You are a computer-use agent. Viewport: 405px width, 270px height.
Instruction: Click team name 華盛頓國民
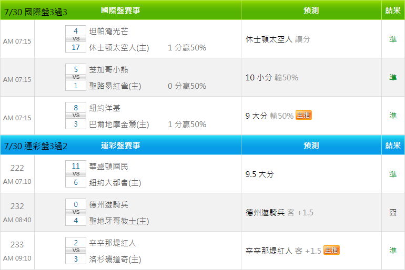[x=108, y=167]
